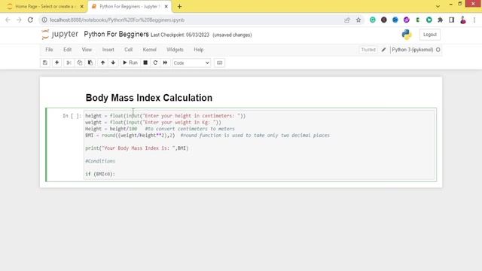Move selected cell up arrow

coord(102,62)
